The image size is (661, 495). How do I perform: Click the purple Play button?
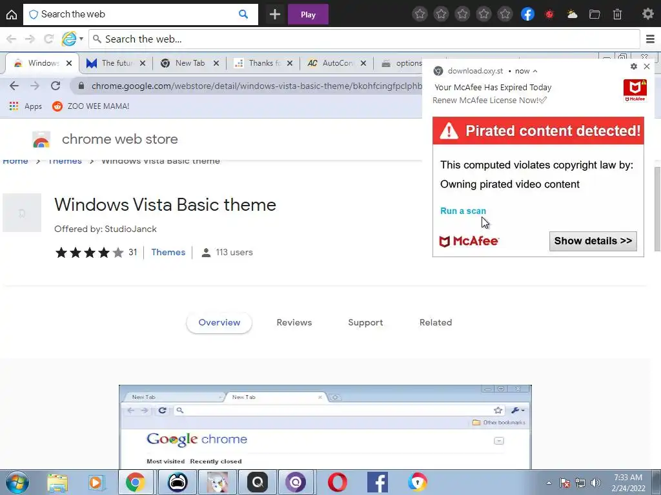click(308, 14)
